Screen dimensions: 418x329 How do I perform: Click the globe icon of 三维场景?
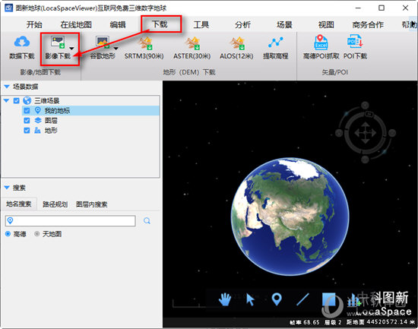[27, 100]
